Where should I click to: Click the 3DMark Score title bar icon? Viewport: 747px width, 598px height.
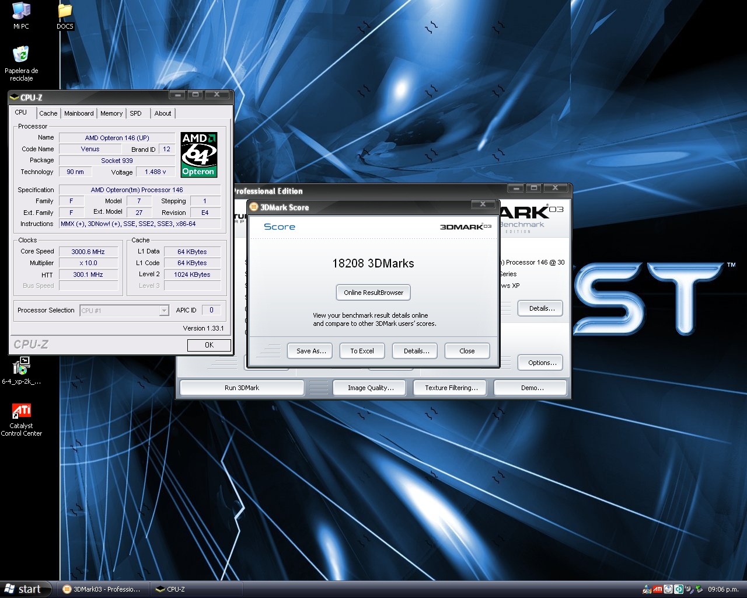[x=254, y=207]
